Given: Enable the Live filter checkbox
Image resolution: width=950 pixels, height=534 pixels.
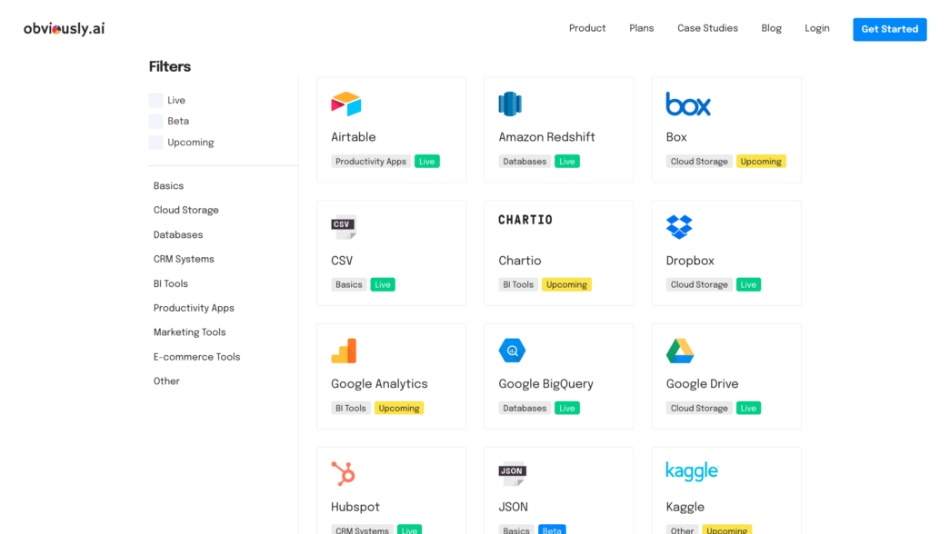Looking at the screenshot, I should 155,101.
